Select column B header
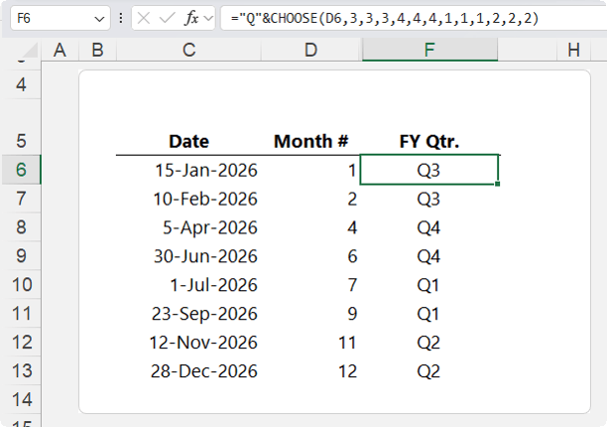The height and width of the screenshot is (427, 607). [97, 50]
